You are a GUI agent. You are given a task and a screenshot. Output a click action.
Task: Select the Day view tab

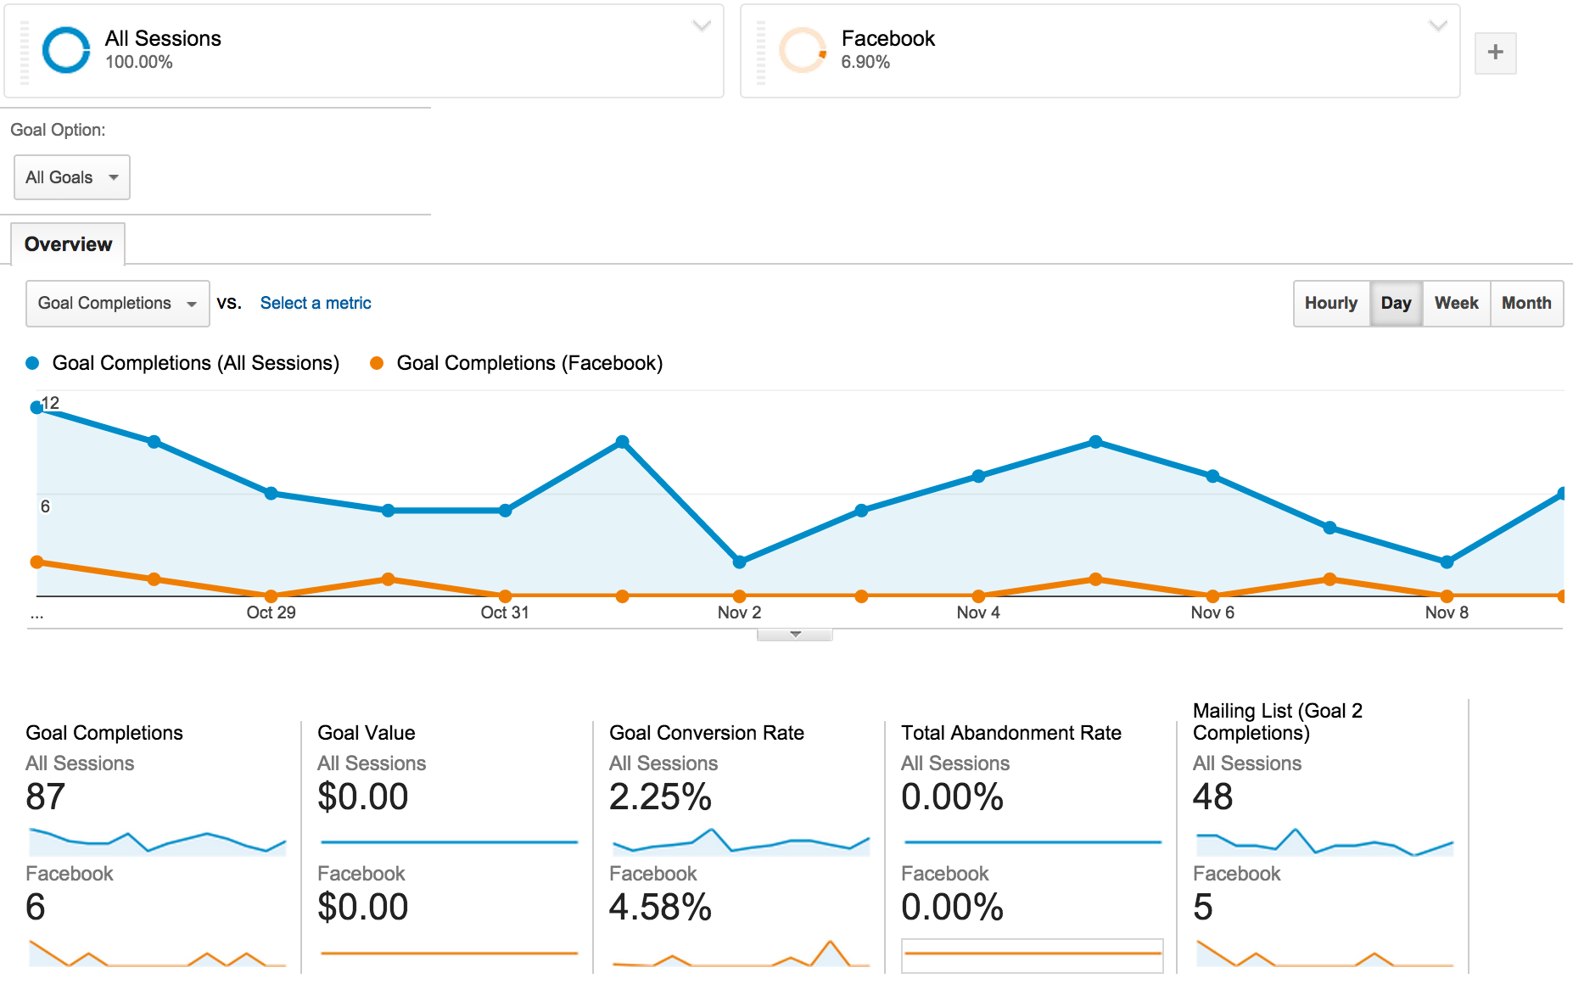click(x=1396, y=303)
